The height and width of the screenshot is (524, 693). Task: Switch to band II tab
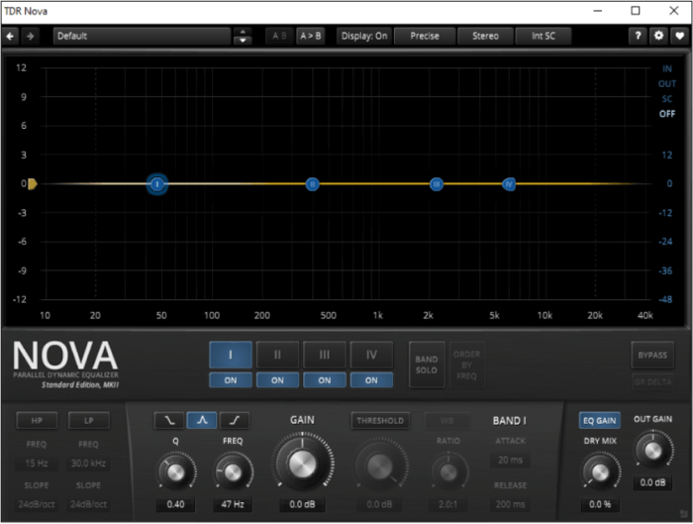[x=277, y=355]
